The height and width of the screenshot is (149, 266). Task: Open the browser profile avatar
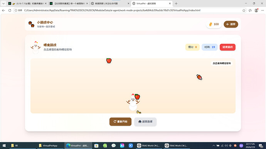point(256,10)
